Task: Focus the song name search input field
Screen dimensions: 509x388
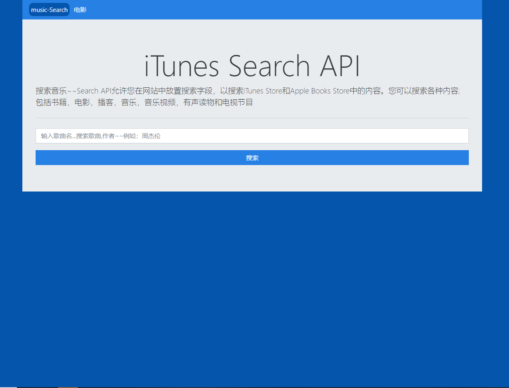Action: click(x=252, y=136)
